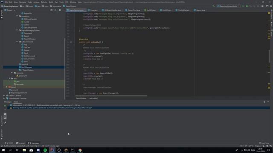Switch to the View.java editor tab
Screen dimensions: 273x153
click(94, 10)
